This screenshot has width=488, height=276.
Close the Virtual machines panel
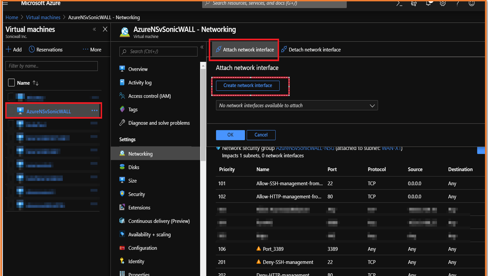[x=105, y=29]
